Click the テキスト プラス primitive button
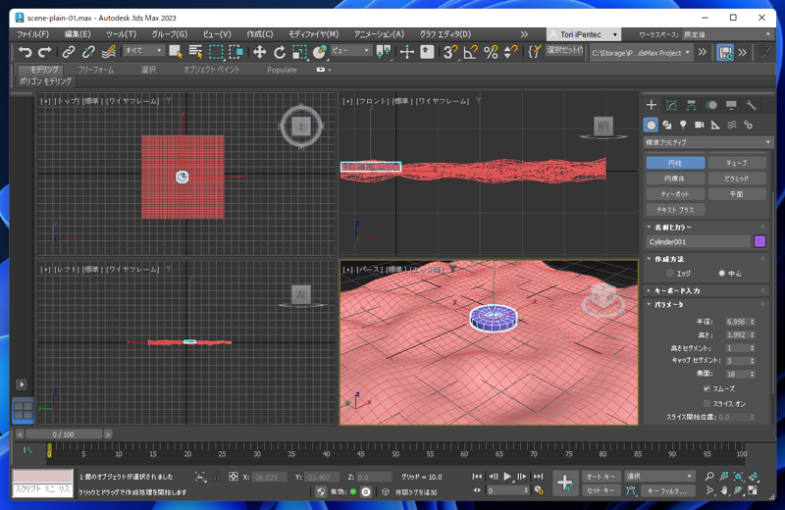Viewport: 785px width, 510px height. [675, 210]
